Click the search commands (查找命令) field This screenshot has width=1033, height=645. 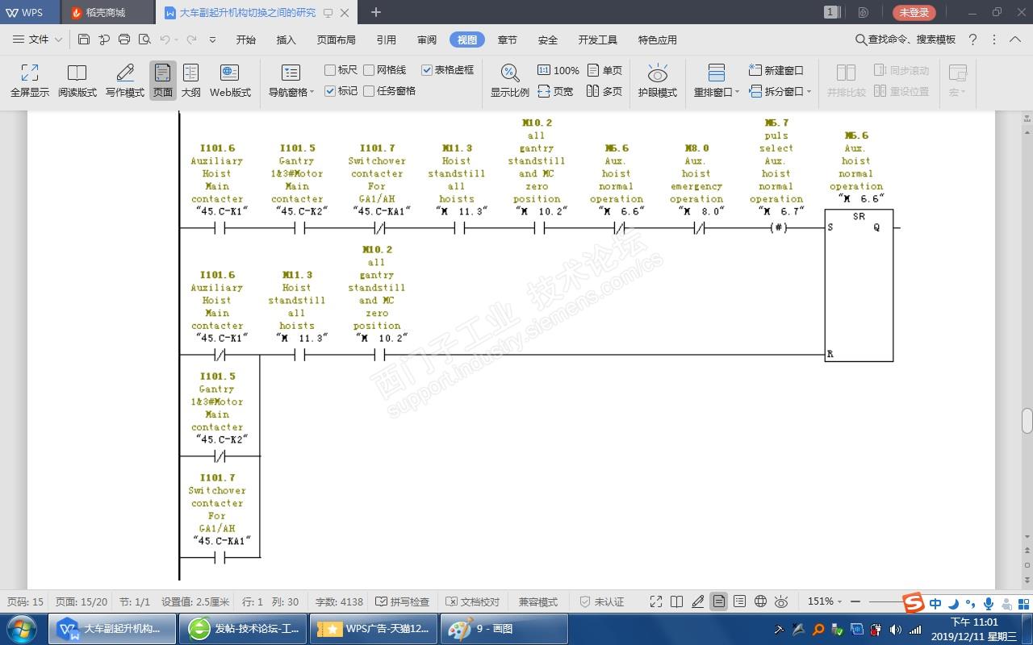point(905,40)
